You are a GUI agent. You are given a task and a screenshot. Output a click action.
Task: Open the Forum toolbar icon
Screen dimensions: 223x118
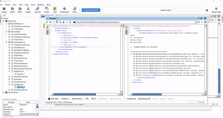tap(47, 10)
